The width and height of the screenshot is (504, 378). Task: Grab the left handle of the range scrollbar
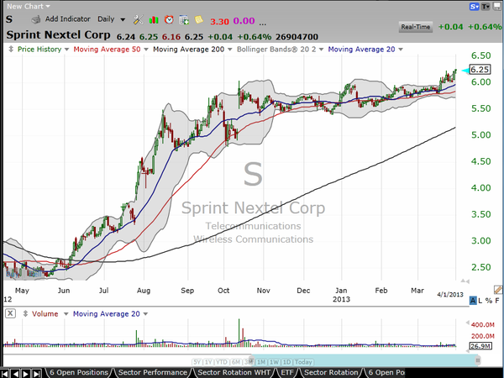(252, 360)
